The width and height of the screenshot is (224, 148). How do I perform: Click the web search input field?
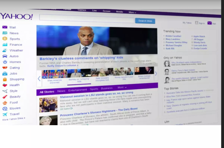coord(87,19)
